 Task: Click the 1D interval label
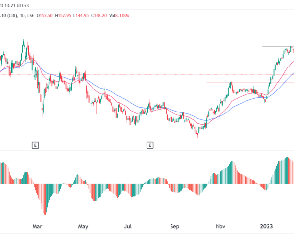tap(22, 16)
